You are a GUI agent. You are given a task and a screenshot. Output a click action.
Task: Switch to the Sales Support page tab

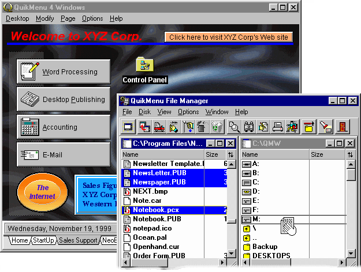point(78,240)
